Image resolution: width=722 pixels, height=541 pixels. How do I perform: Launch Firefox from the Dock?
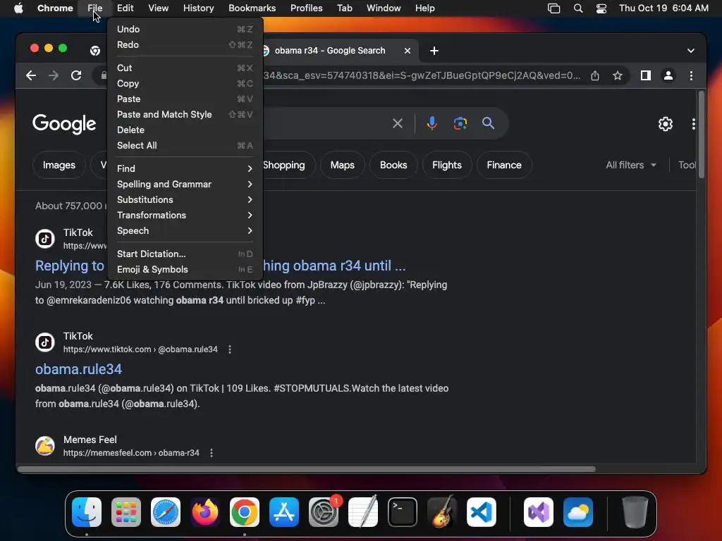click(205, 512)
